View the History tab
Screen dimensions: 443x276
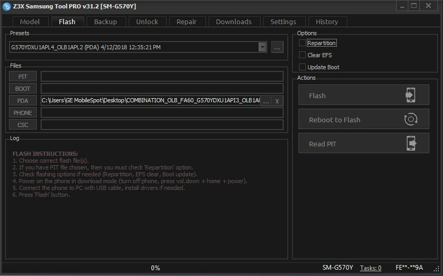point(327,22)
